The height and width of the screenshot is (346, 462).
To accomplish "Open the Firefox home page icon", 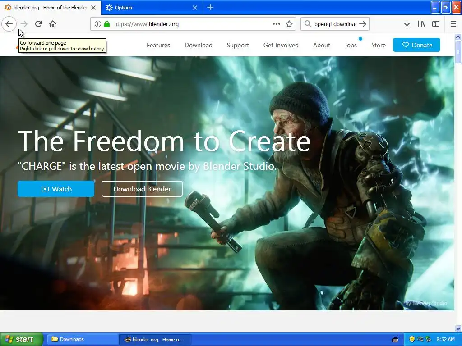I will [x=53, y=24].
